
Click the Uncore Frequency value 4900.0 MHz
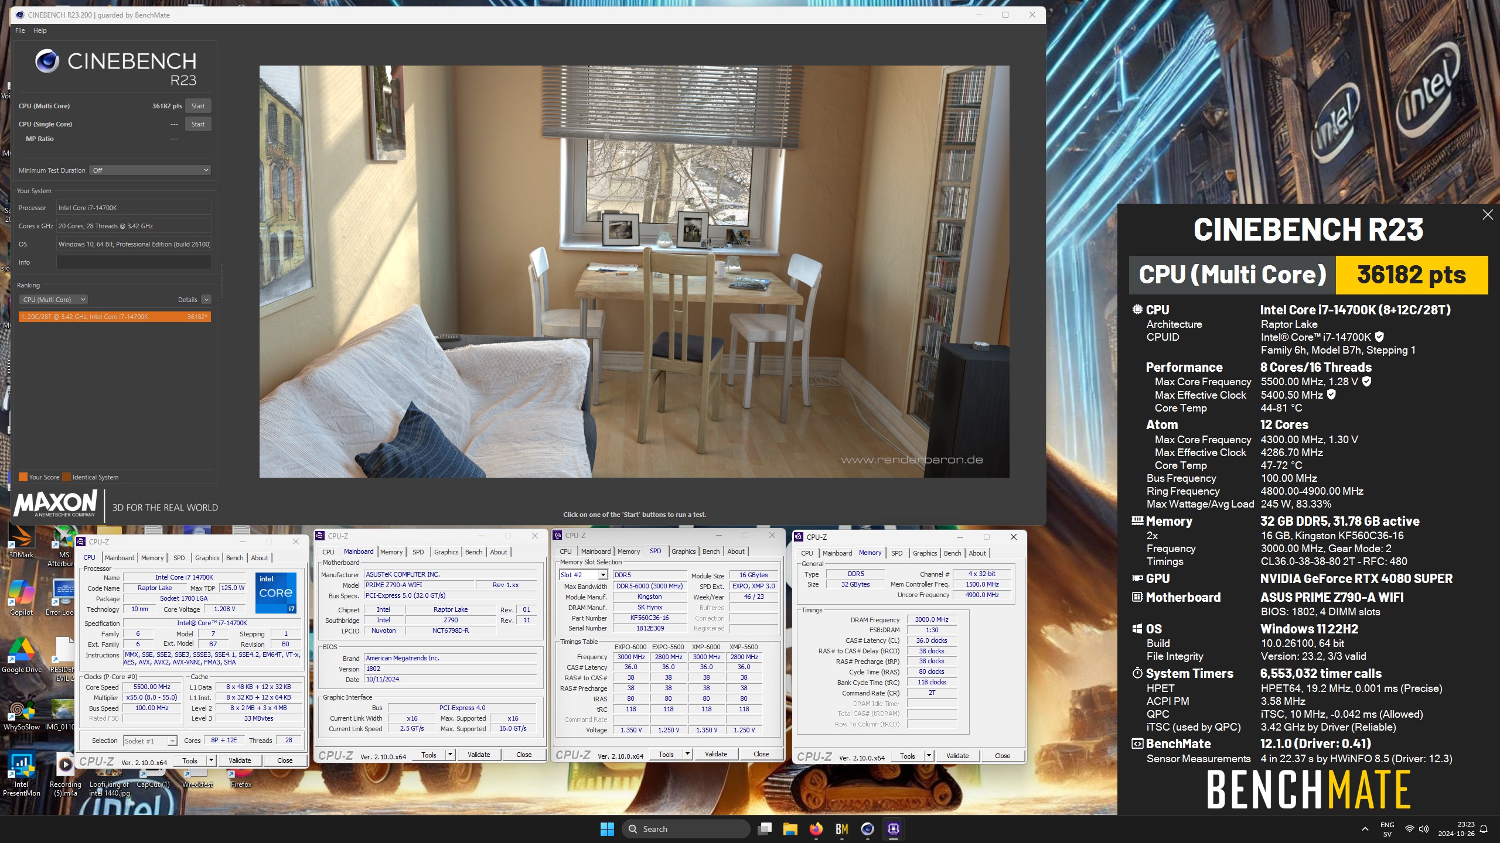coord(982,595)
